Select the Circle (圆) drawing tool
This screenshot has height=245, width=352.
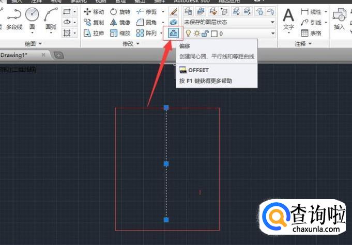click(x=32, y=18)
